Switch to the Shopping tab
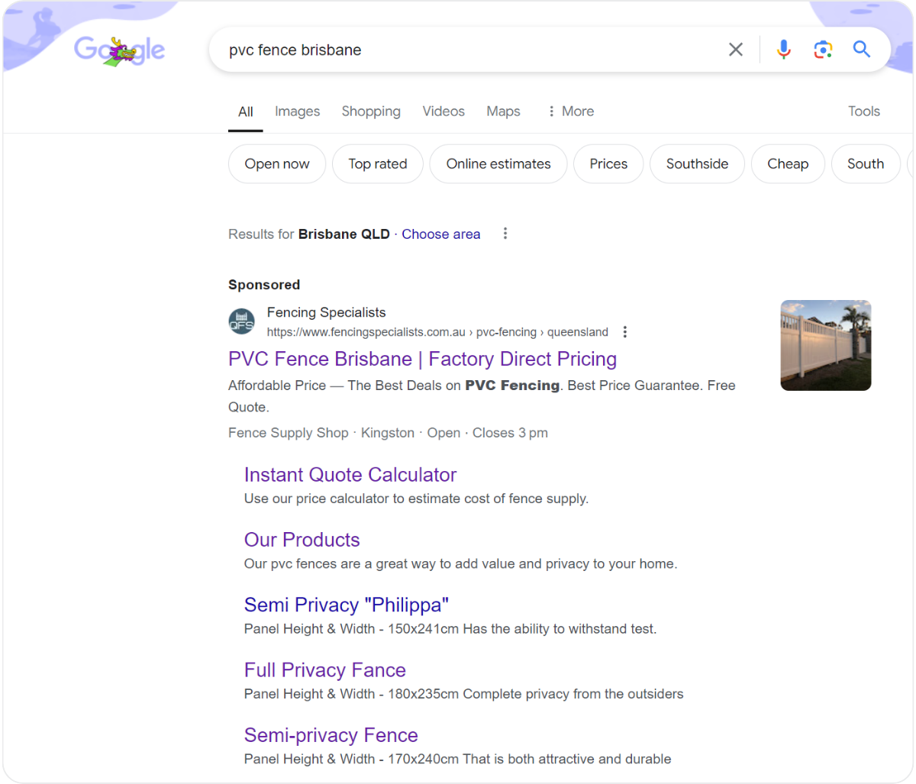The height and width of the screenshot is (784, 916). tap(371, 111)
